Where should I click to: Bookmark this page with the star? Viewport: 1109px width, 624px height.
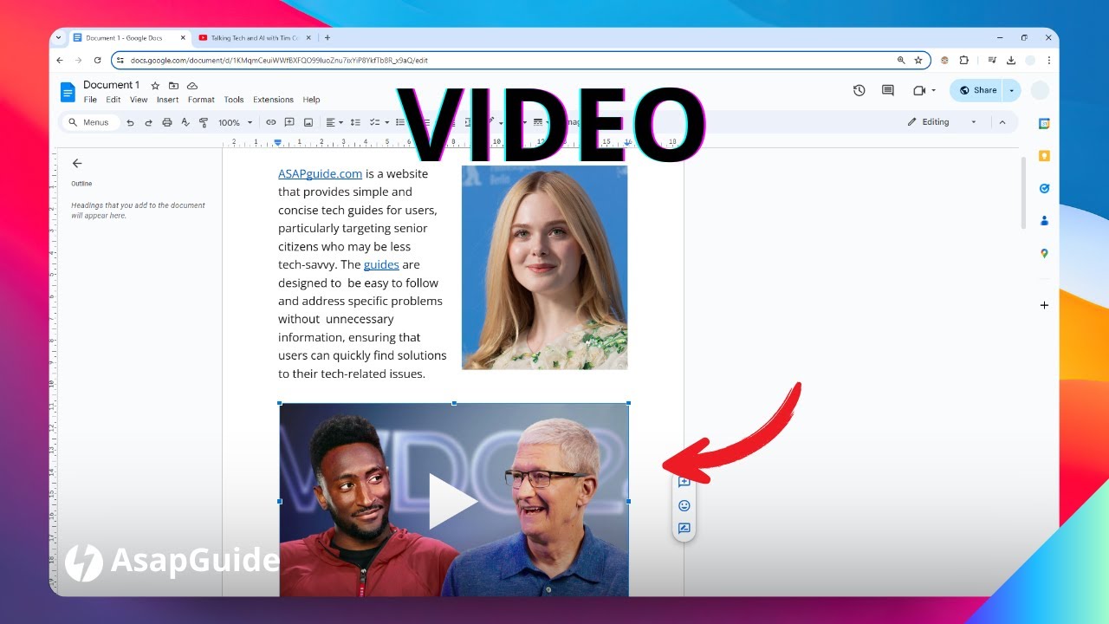(918, 61)
